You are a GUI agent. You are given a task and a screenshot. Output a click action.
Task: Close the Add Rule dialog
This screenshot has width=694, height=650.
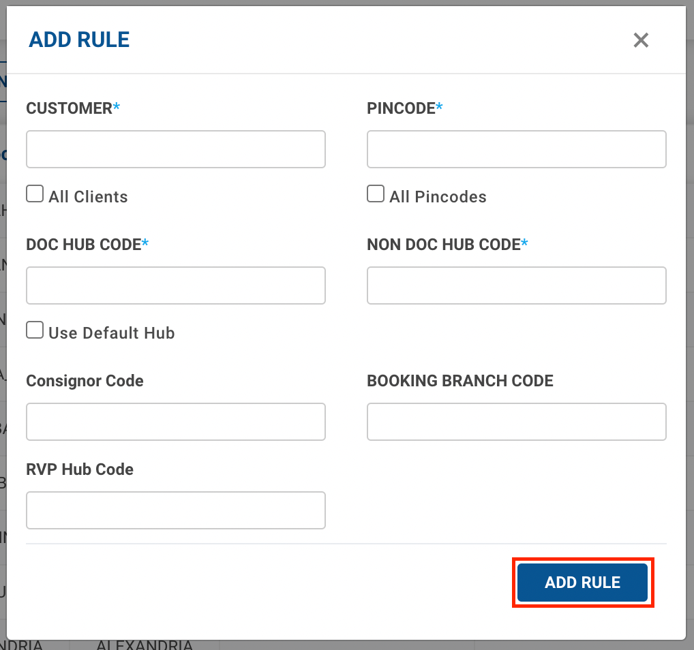640,40
